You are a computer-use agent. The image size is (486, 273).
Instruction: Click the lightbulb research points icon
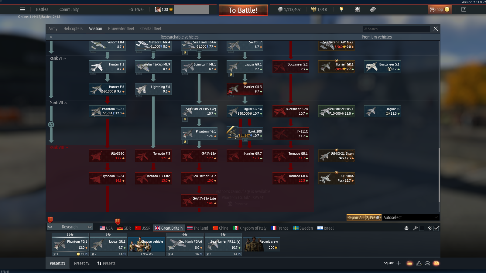[x=341, y=9]
